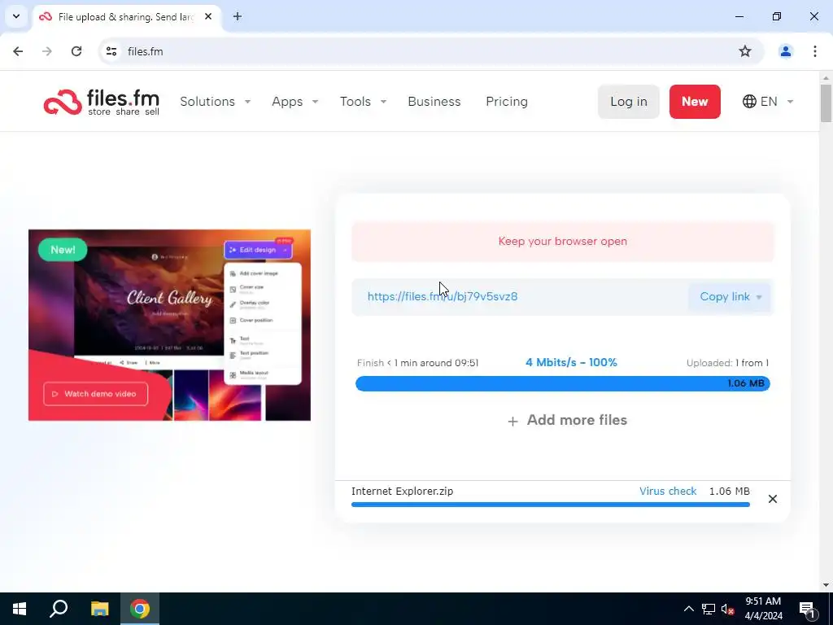Click the red New button

click(695, 102)
